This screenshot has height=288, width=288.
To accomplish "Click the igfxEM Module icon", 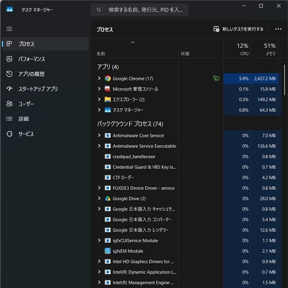I will pyautogui.click(x=108, y=251).
